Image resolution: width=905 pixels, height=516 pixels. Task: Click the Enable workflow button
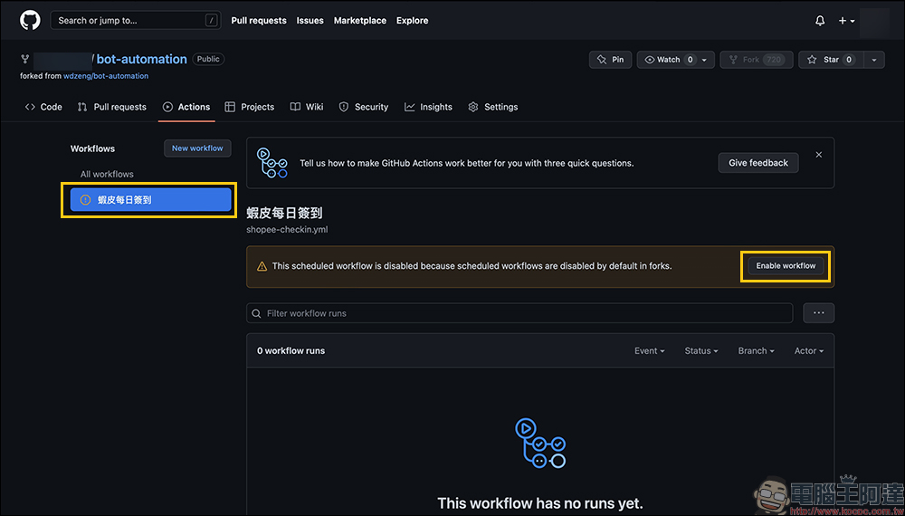(x=786, y=266)
